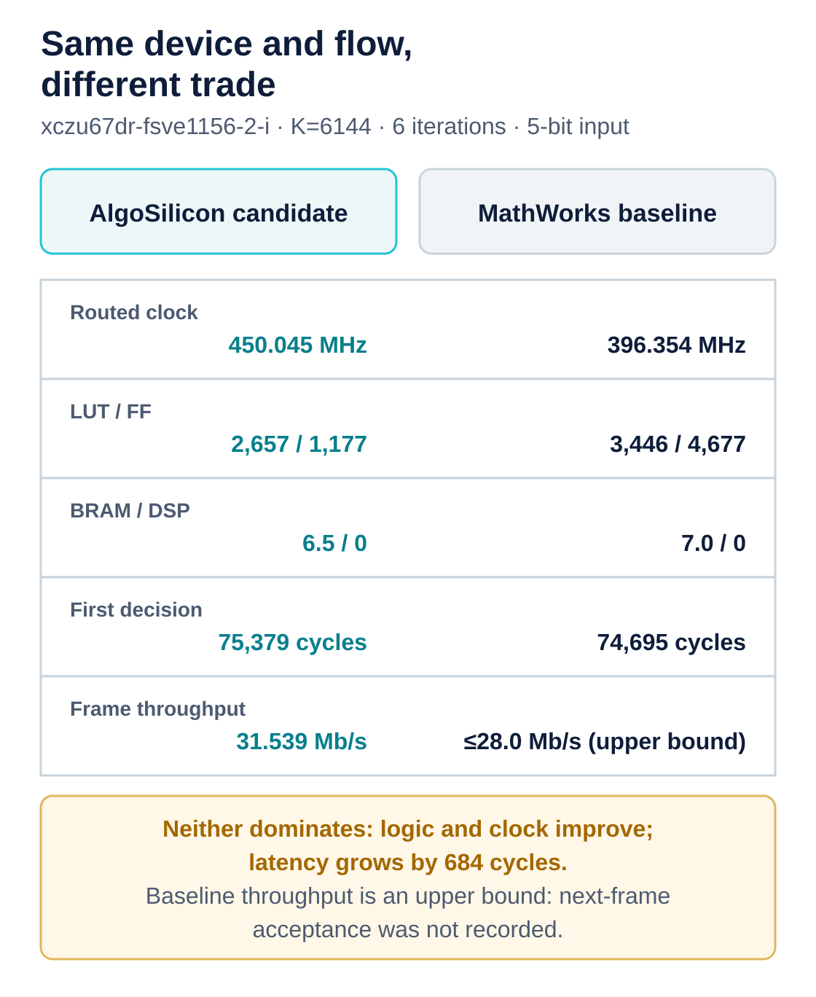The image size is (816, 997).
Task: Click the 'BRAM / DSP' row label
Action: tap(130, 511)
